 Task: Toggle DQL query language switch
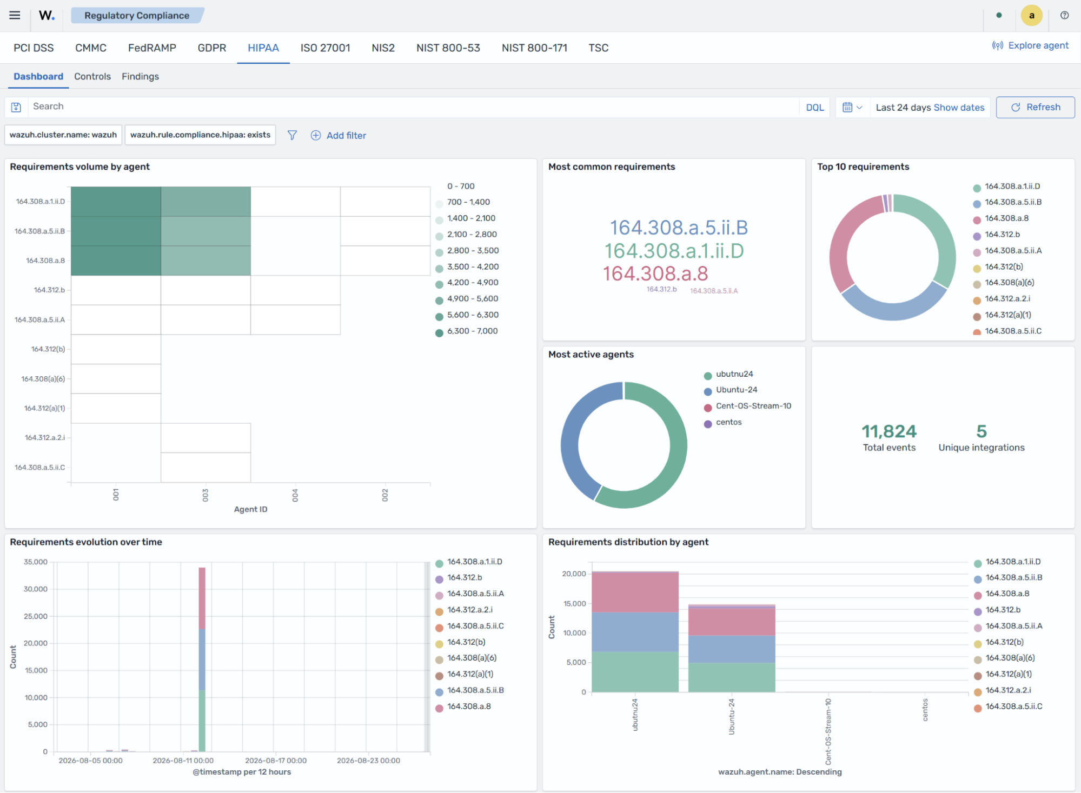pyautogui.click(x=814, y=107)
